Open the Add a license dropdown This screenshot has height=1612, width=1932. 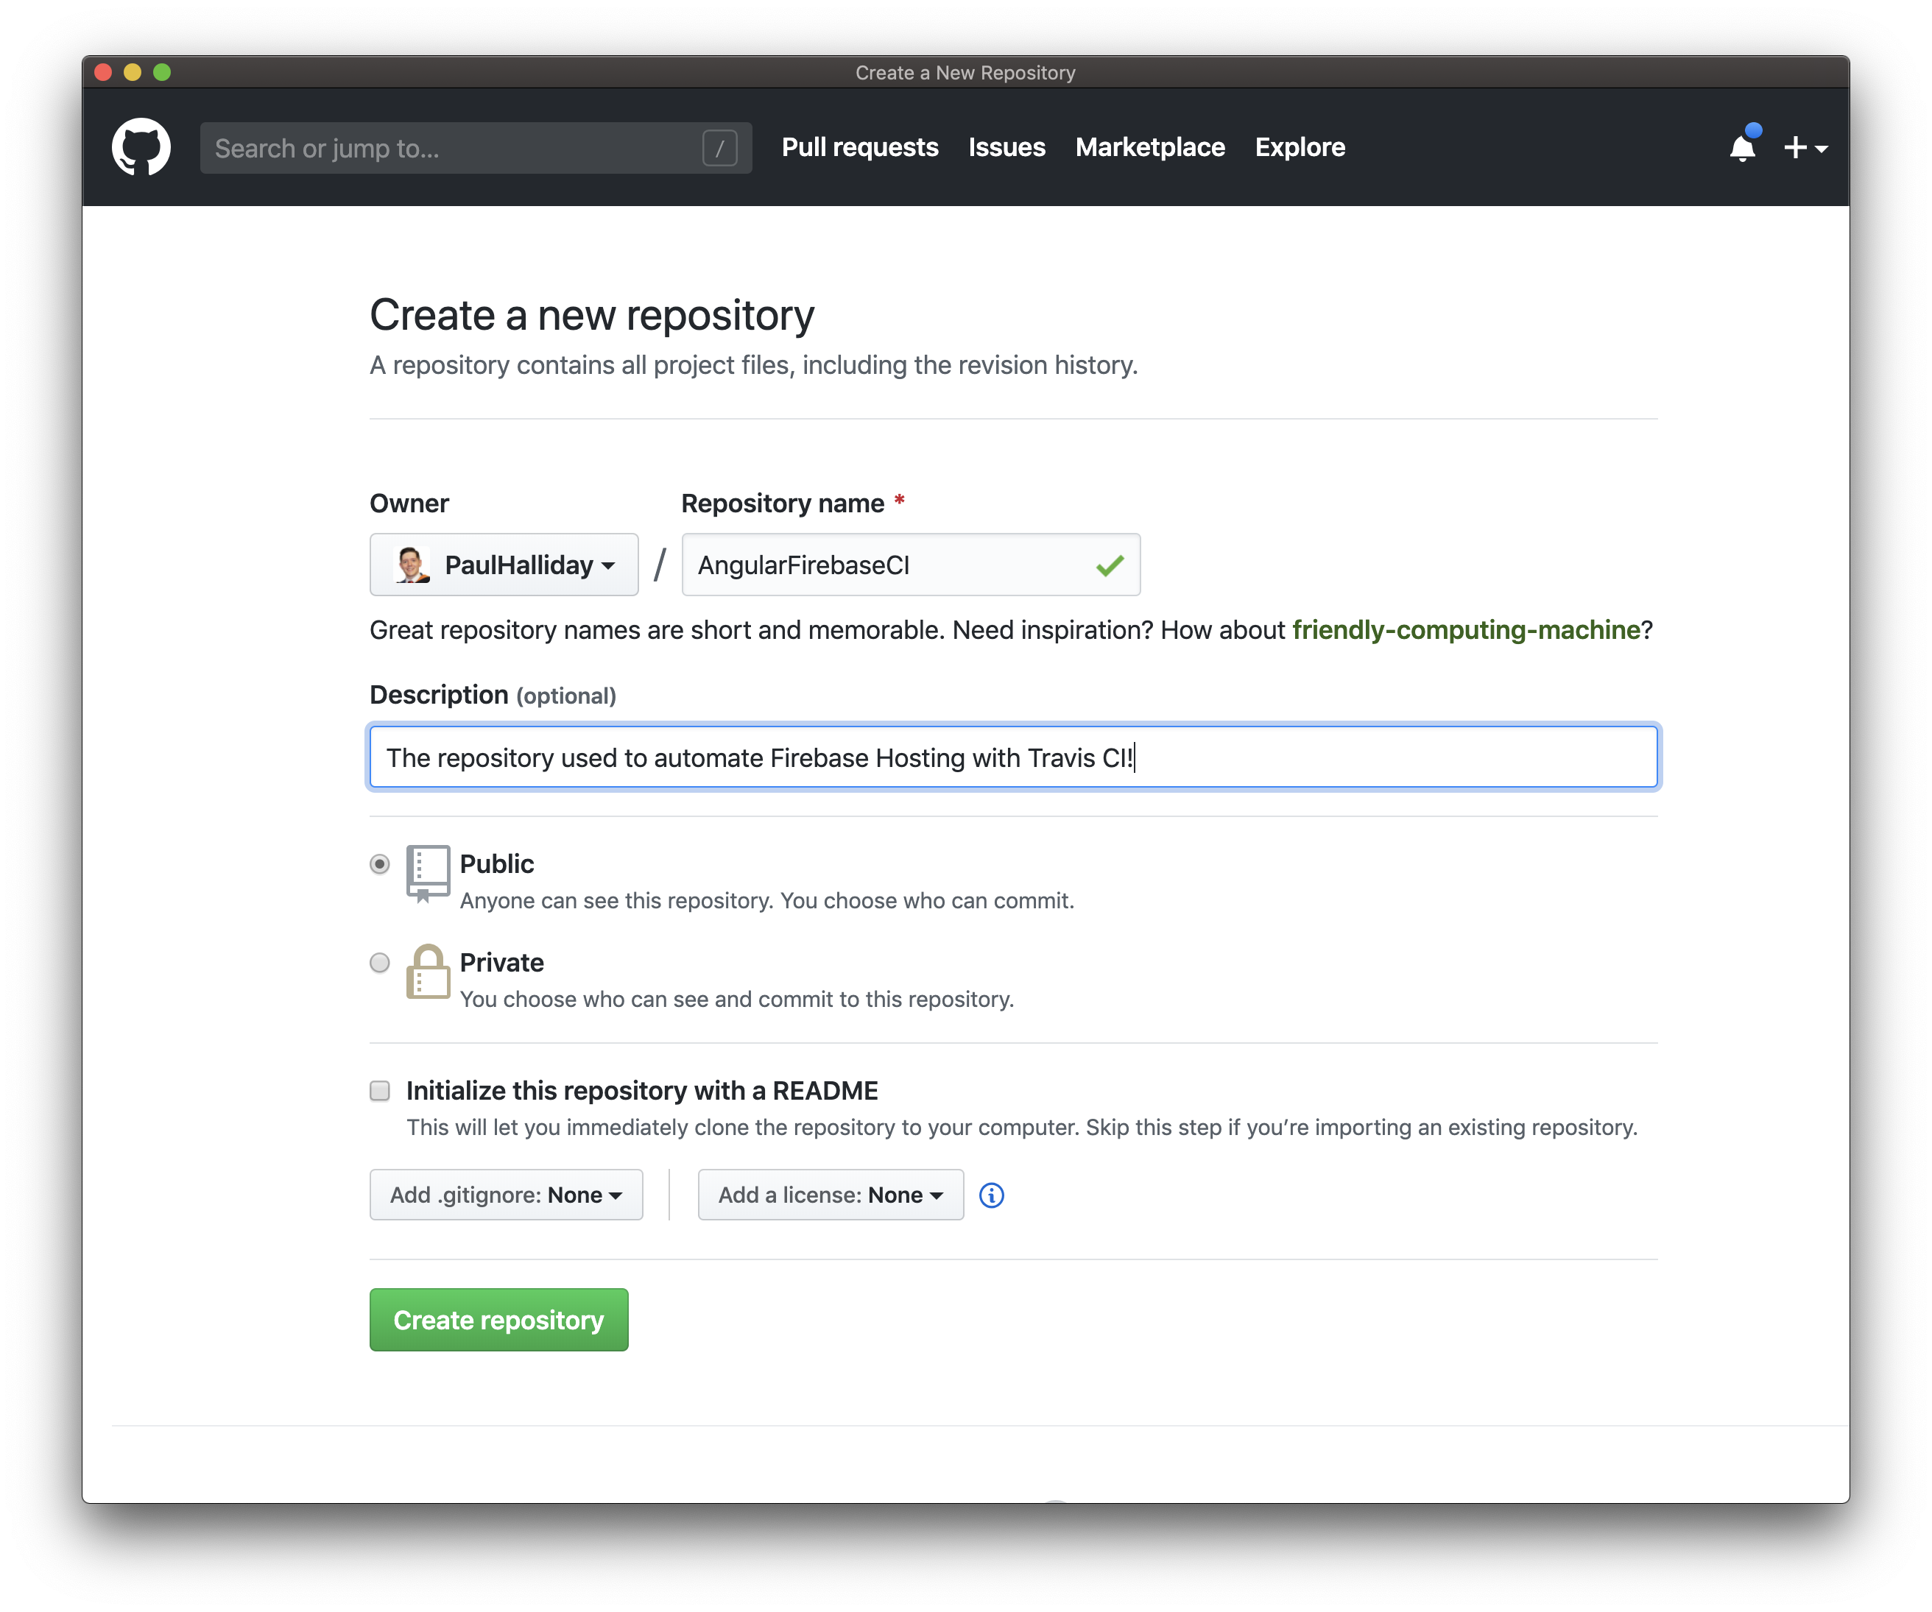coord(829,1195)
